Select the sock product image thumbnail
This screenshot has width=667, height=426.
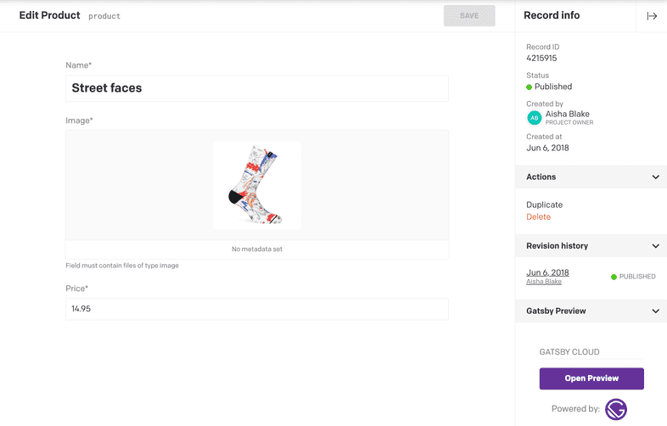(257, 185)
